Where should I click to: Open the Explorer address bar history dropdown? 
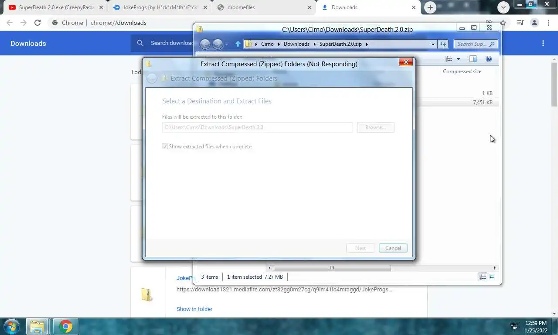click(433, 44)
